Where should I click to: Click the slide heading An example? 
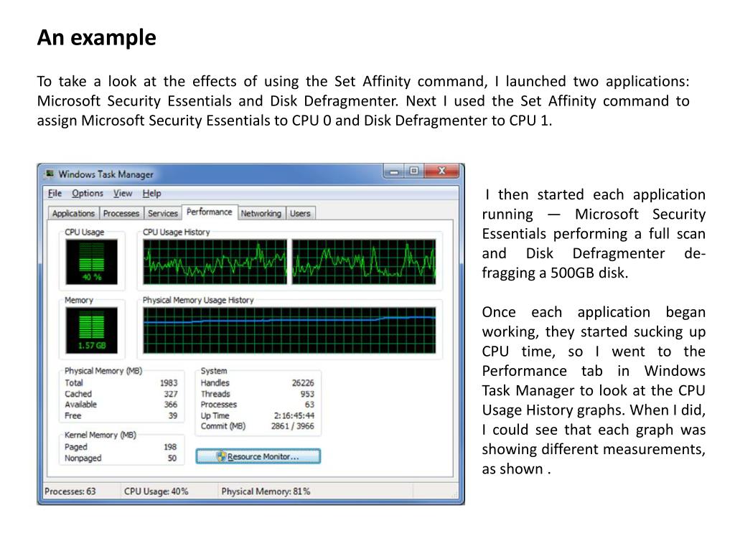(x=97, y=37)
